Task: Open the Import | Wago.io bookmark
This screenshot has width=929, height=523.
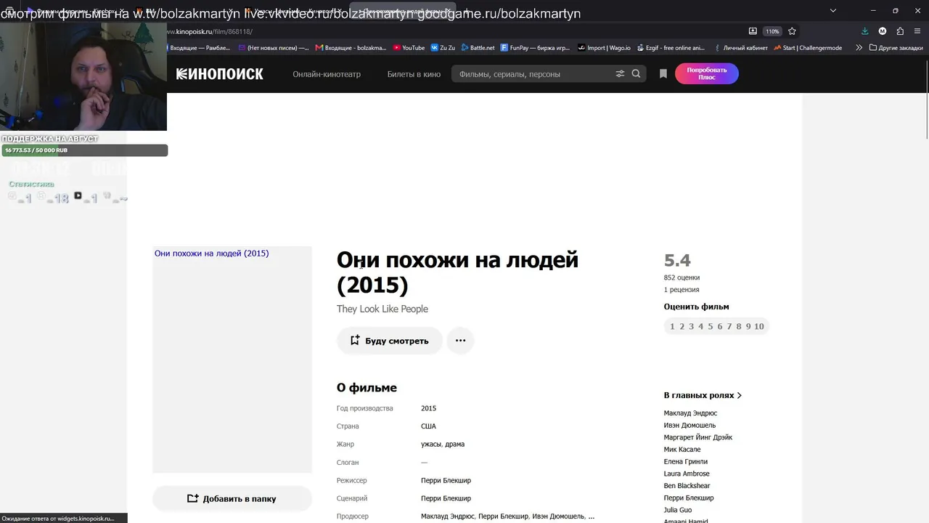Action: point(604,48)
